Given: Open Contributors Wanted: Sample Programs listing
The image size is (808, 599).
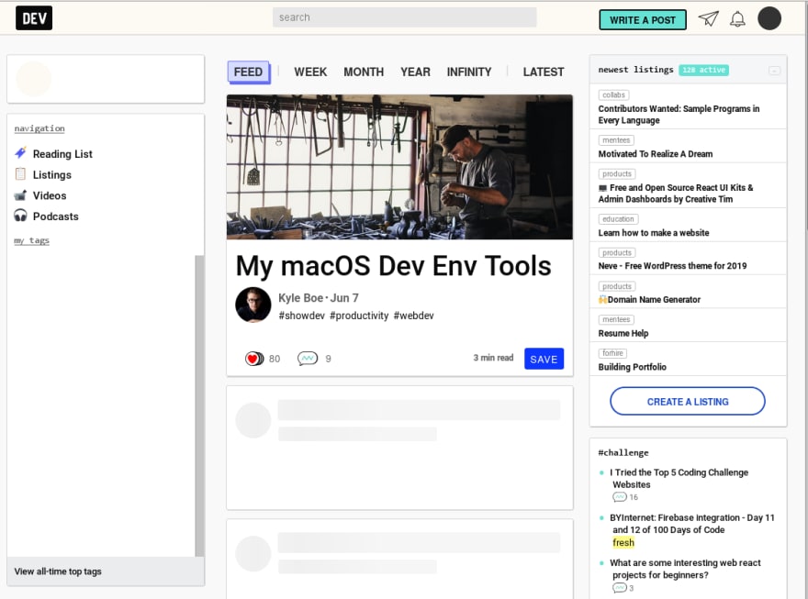Looking at the screenshot, I should 679,115.
